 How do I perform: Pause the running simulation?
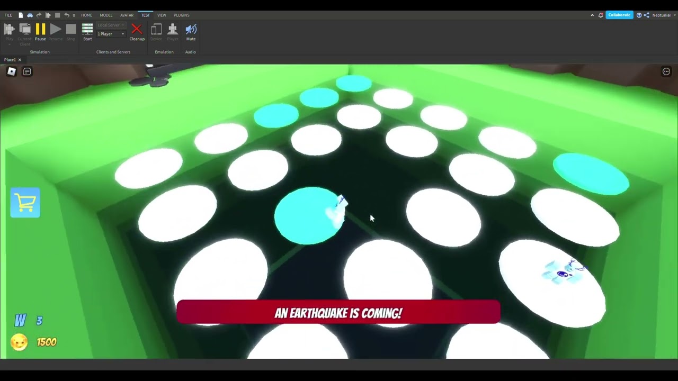pos(40,32)
